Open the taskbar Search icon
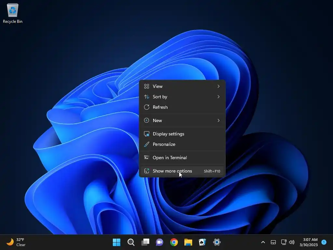 (131, 242)
